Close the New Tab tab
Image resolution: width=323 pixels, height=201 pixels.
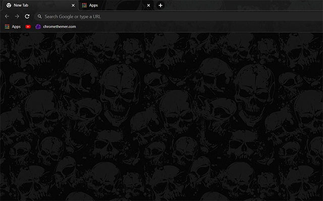[73, 6]
